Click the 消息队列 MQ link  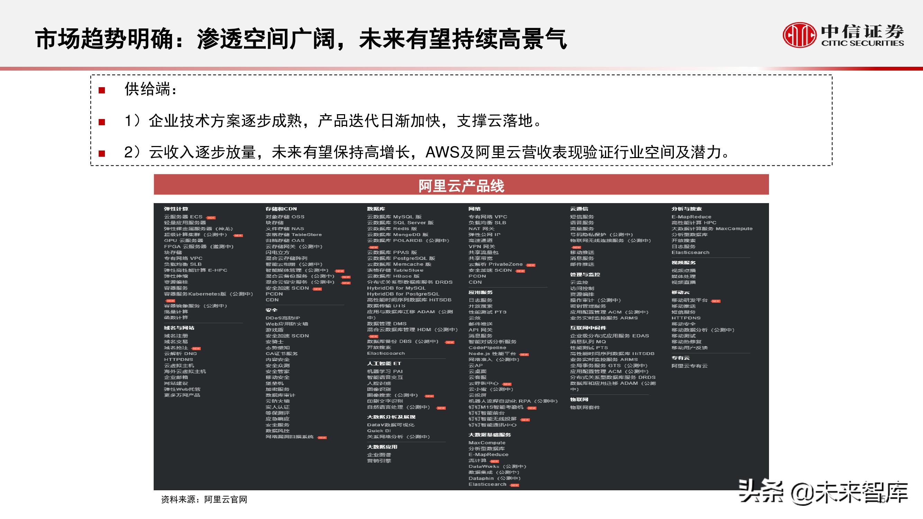(588, 342)
